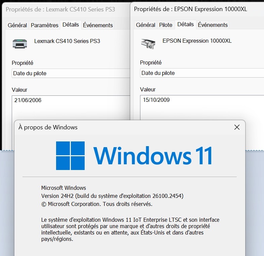Close the À propos de Windows dialog
The width and height of the screenshot is (264, 256).
[x=237, y=127]
